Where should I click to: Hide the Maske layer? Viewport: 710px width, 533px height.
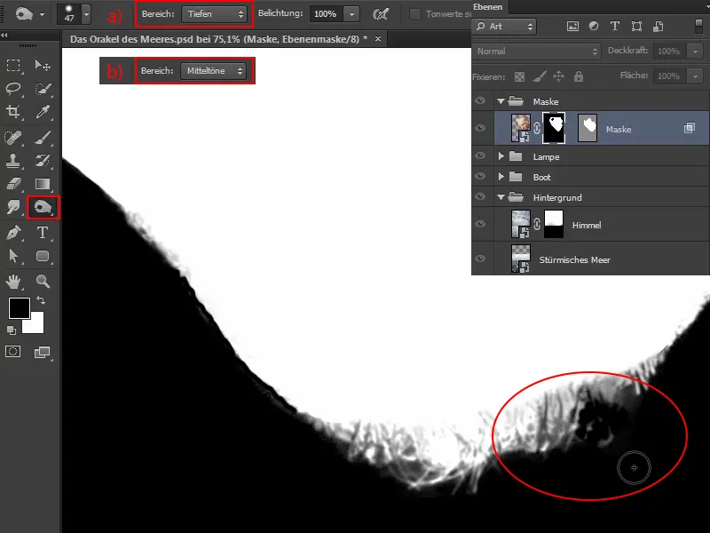click(x=480, y=128)
